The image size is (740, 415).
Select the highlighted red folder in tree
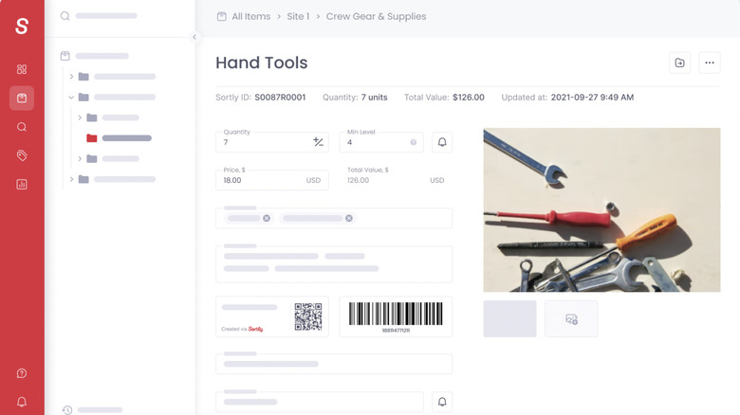pos(92,138)
